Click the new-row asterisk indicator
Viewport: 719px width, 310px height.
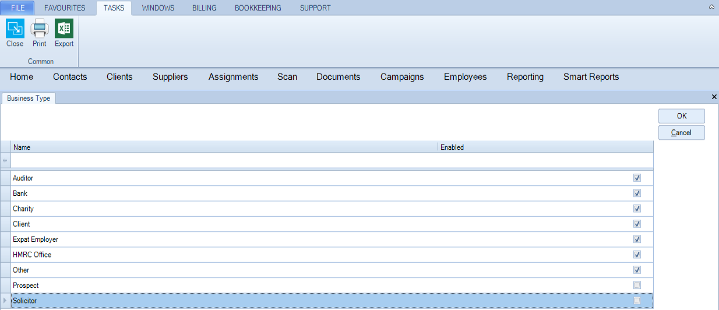tap(5, 160)
